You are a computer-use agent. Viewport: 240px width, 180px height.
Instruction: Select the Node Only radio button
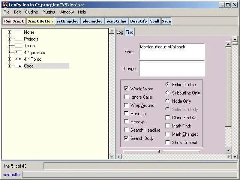click(168, 101)
